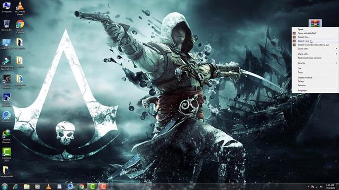
Task: Select the GeForce Experience desktop shortcut
Action: (6, 81)
